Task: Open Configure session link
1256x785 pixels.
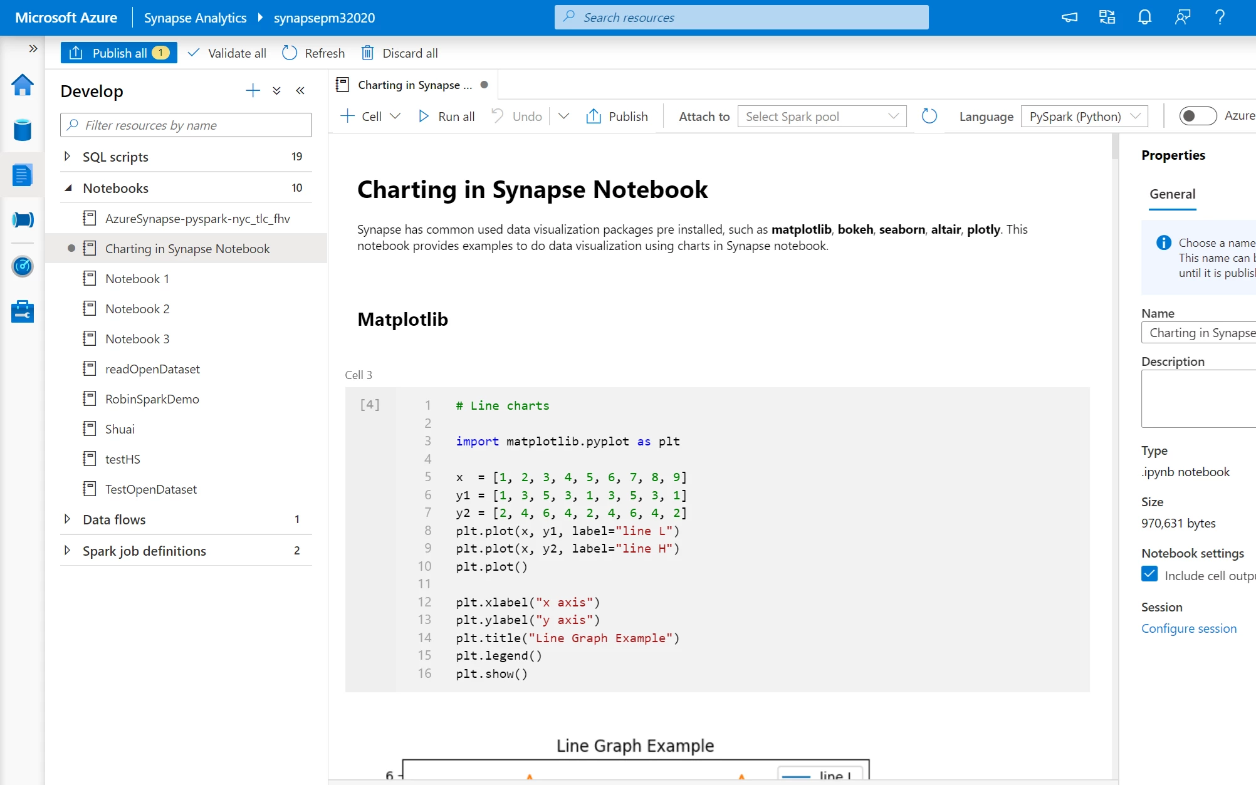Action: point(1188,628)
